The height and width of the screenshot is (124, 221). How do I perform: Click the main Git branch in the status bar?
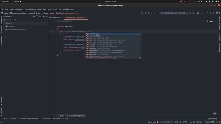pos(199,122)
